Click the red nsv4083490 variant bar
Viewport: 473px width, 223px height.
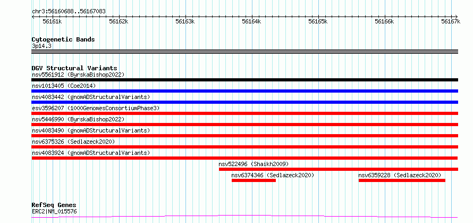[244, 136]
